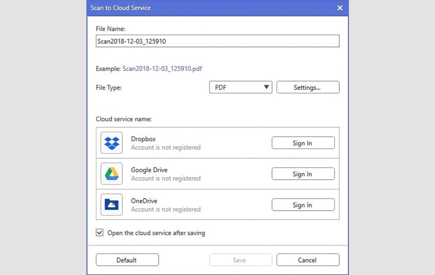Click Google Drive 'Account is not registered' status

pyautogui.click(x=166, y=179)
